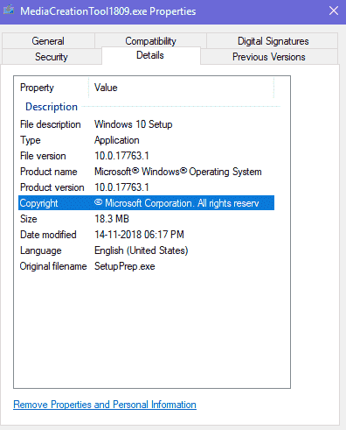The image size is (346, 430).
Task: Click the 'Windows 10 Setup' value
Action: 134,124
